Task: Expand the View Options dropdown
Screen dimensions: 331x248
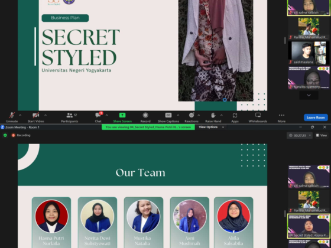Action: [211, 127]
